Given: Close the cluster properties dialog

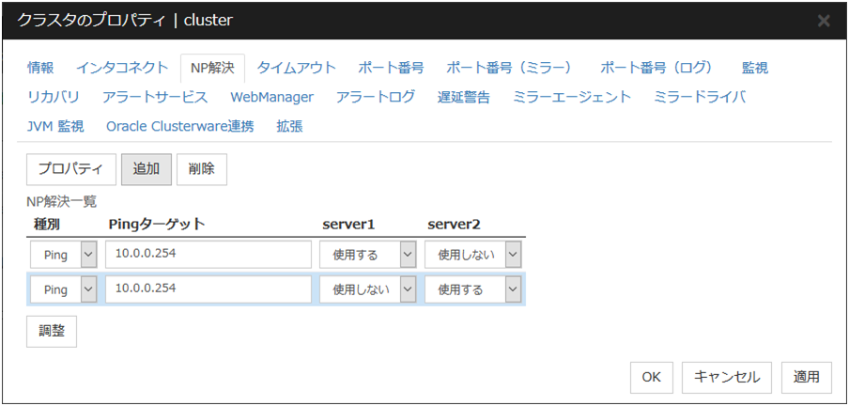Looking at the screenshot, I should [824, 20].
